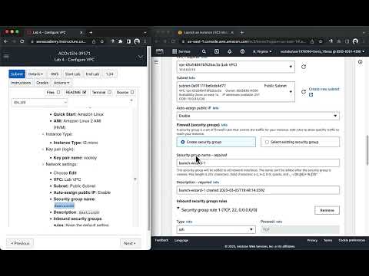Click the Feedback link in console footer
Image resolution: width=369 pixels, height=276 pixels.
pos(161,240)
